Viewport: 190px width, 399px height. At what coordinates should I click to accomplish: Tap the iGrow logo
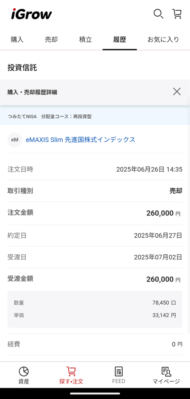point(32,14)
